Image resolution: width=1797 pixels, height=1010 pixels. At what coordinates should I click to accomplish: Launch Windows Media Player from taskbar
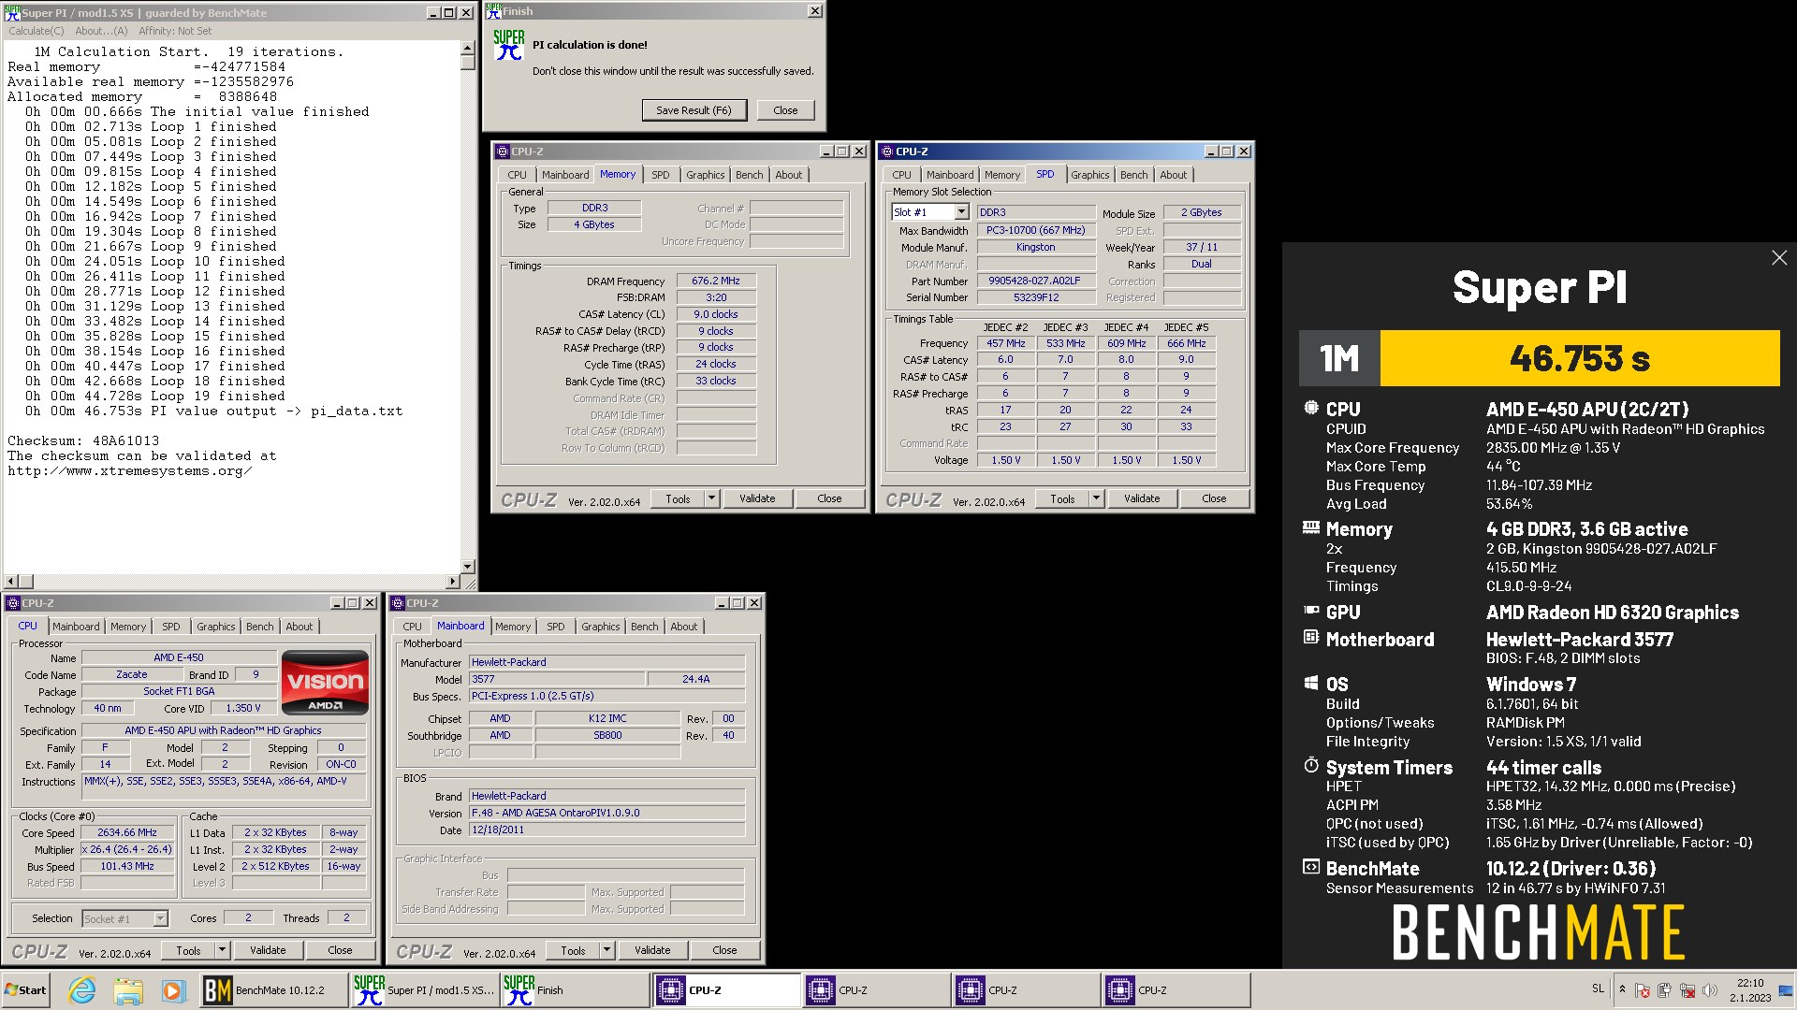click(172, 989)
